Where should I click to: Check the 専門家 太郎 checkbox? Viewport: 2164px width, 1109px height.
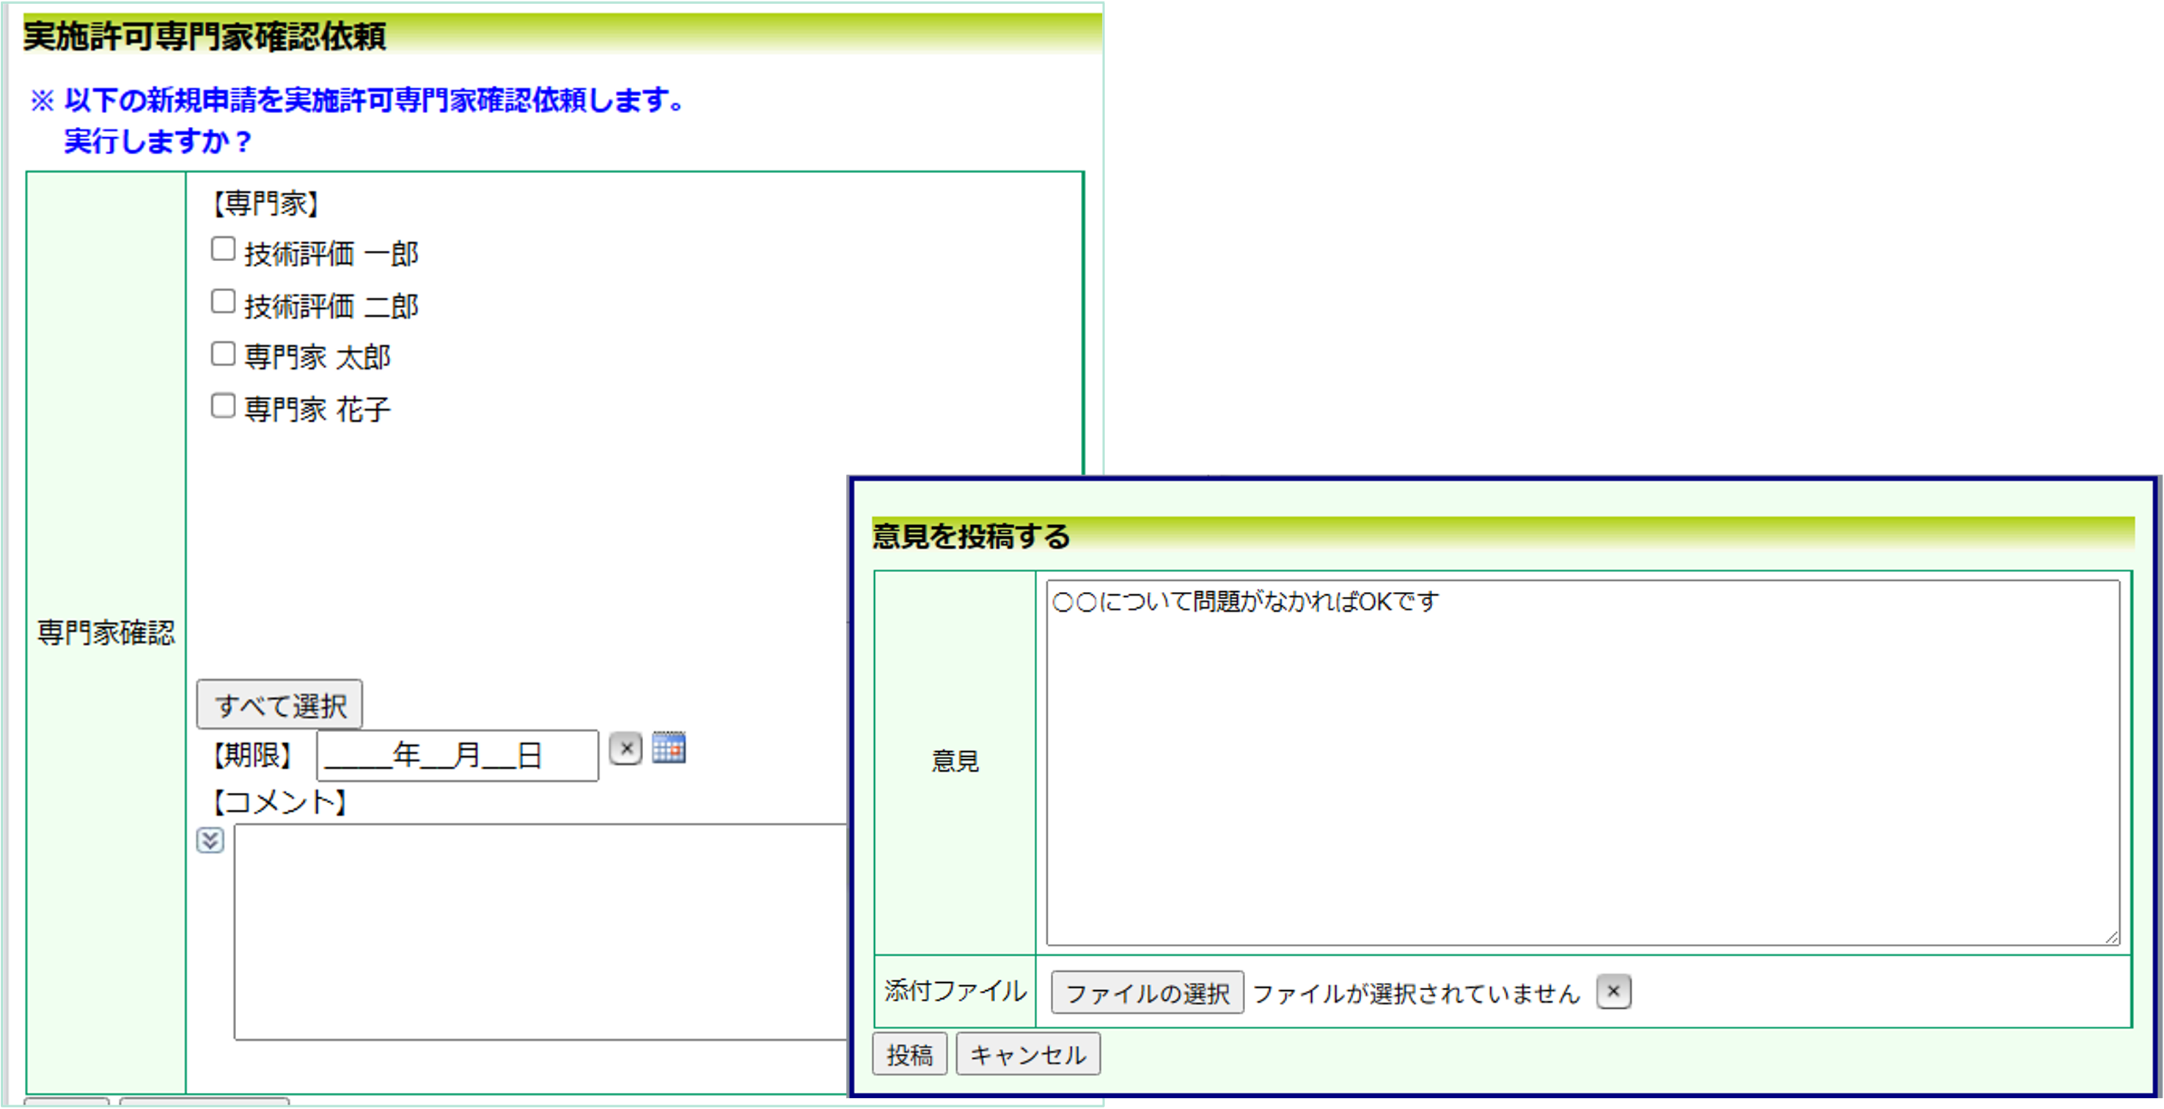[x=221, y=353]
